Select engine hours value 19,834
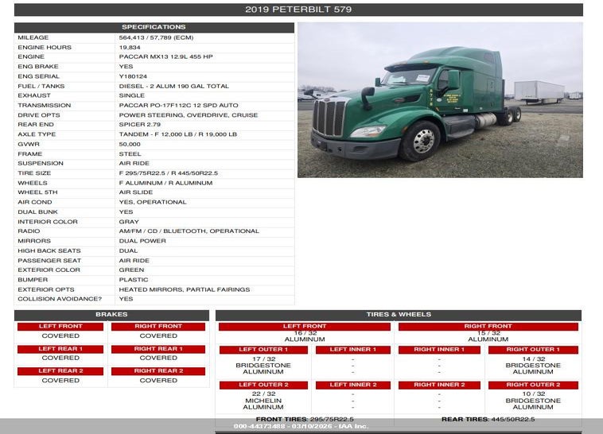The image size is (603, 434). pyautogui.click(x=130, y=47)
